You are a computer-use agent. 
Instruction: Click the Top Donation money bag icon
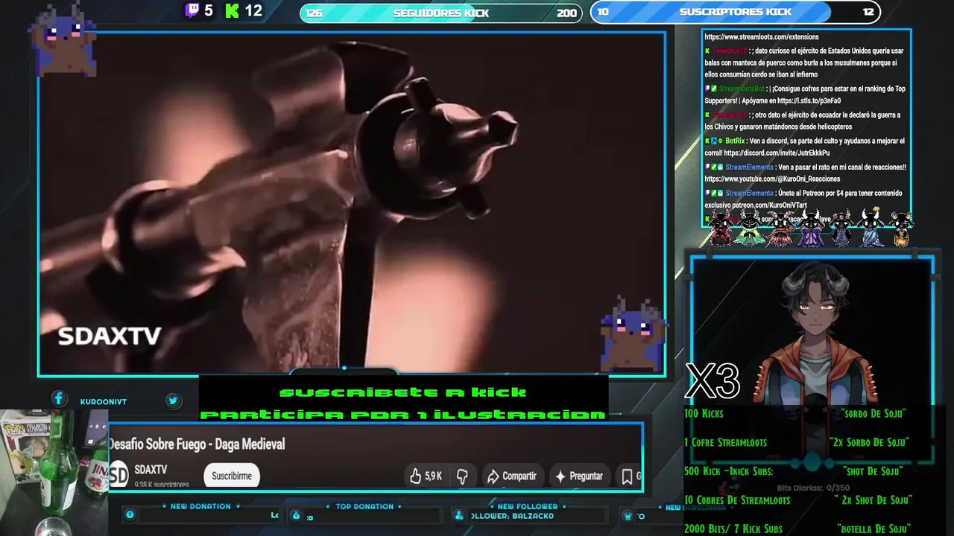tap(296, 515)
